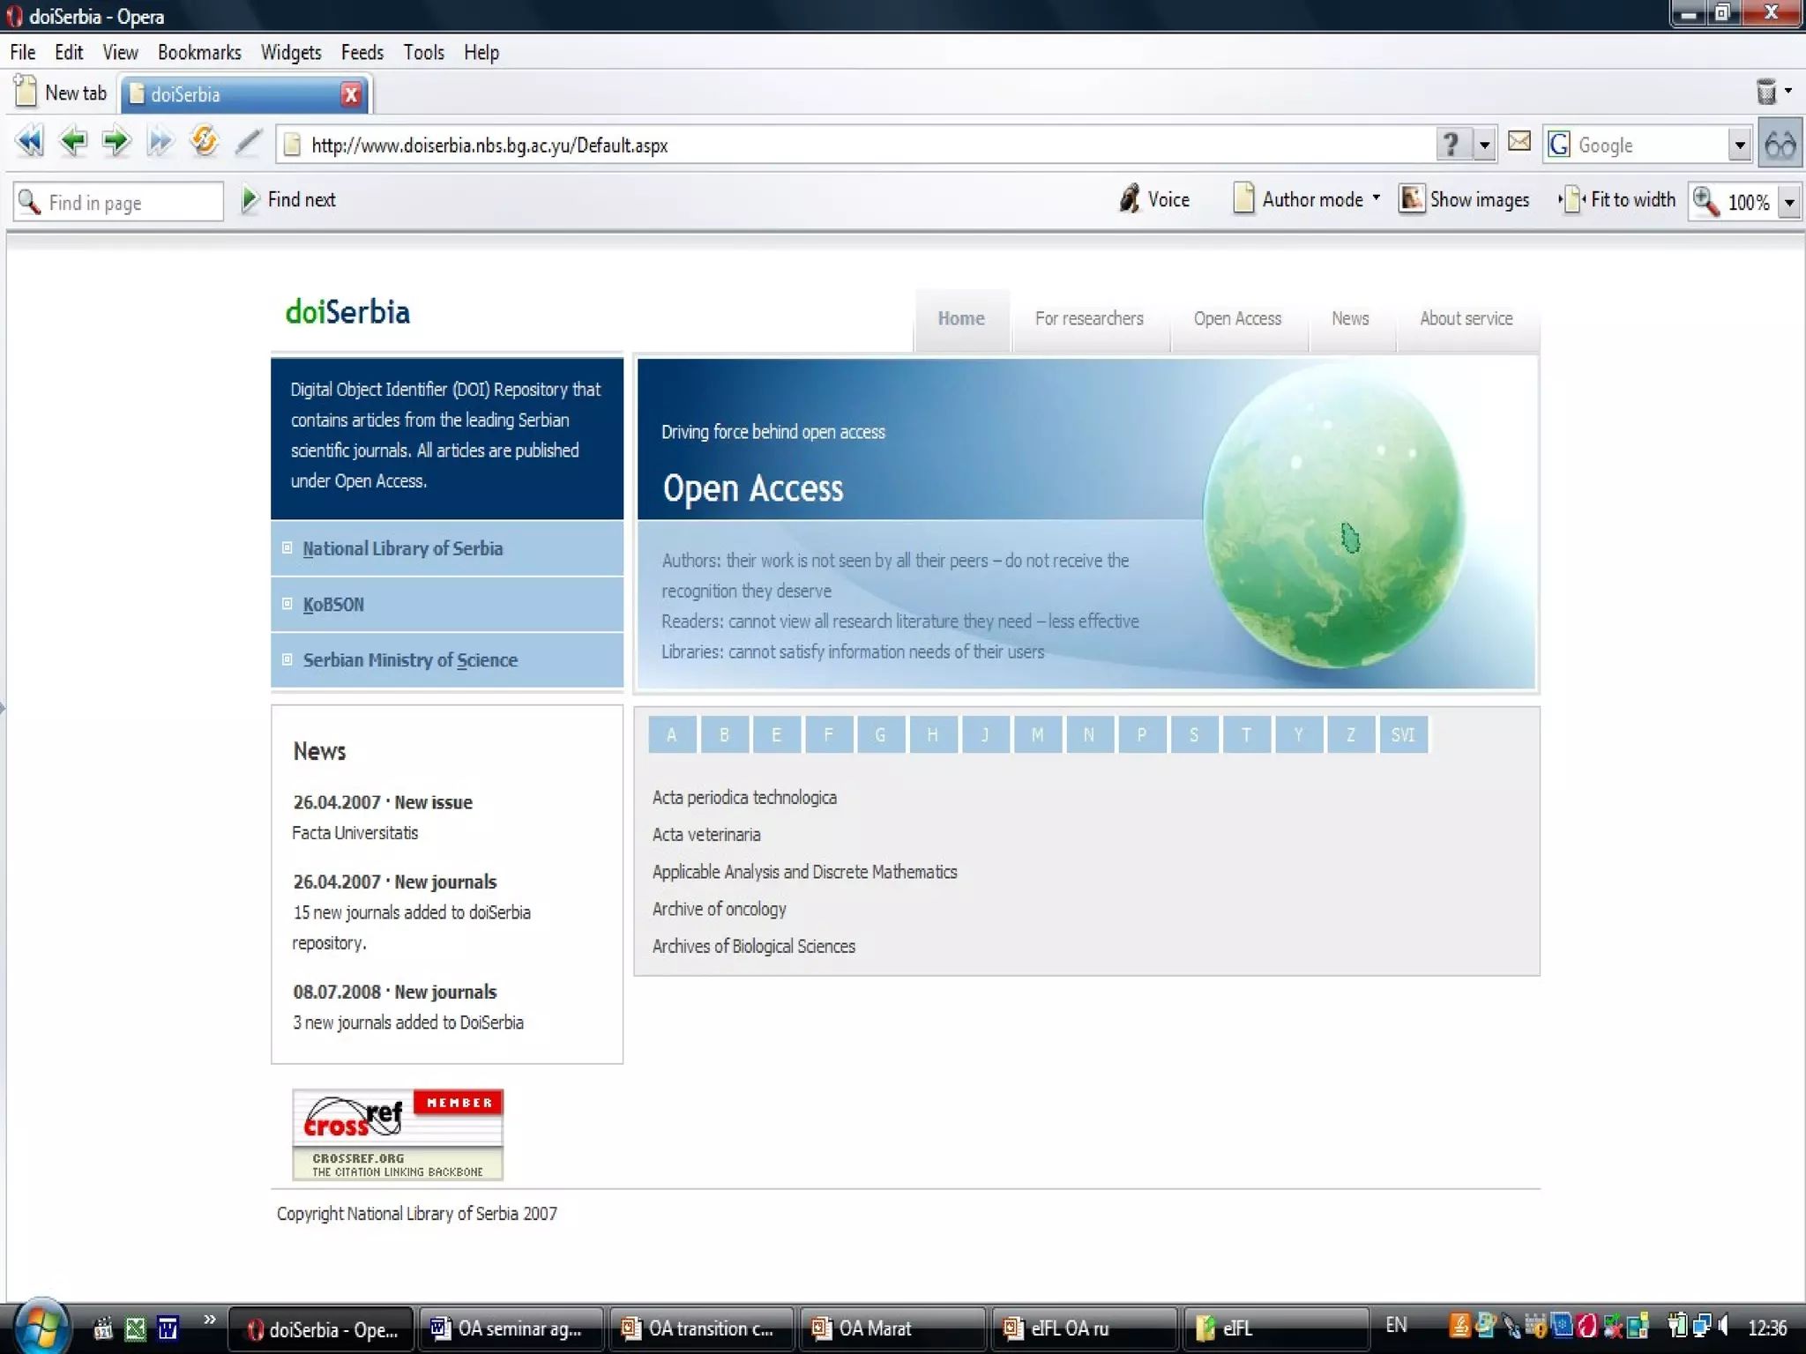Screen dimensions: 1806x1354
Task: Click the Find next button
Action: 289,200
